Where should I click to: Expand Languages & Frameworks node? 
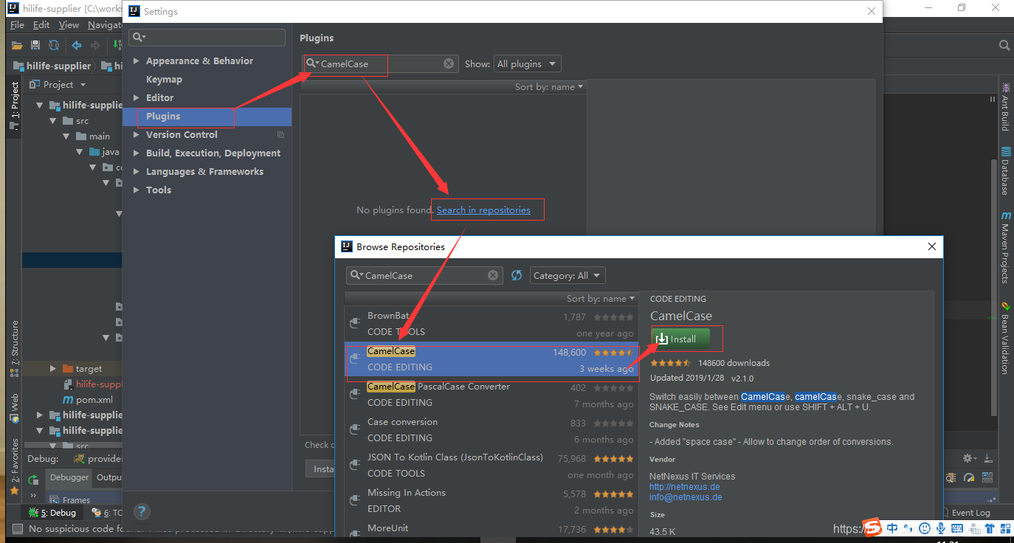(x=137, y=171)
